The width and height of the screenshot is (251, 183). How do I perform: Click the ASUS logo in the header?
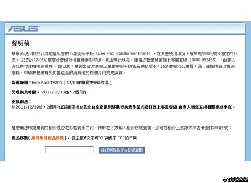pyautogui.click(x=24, y=29)
